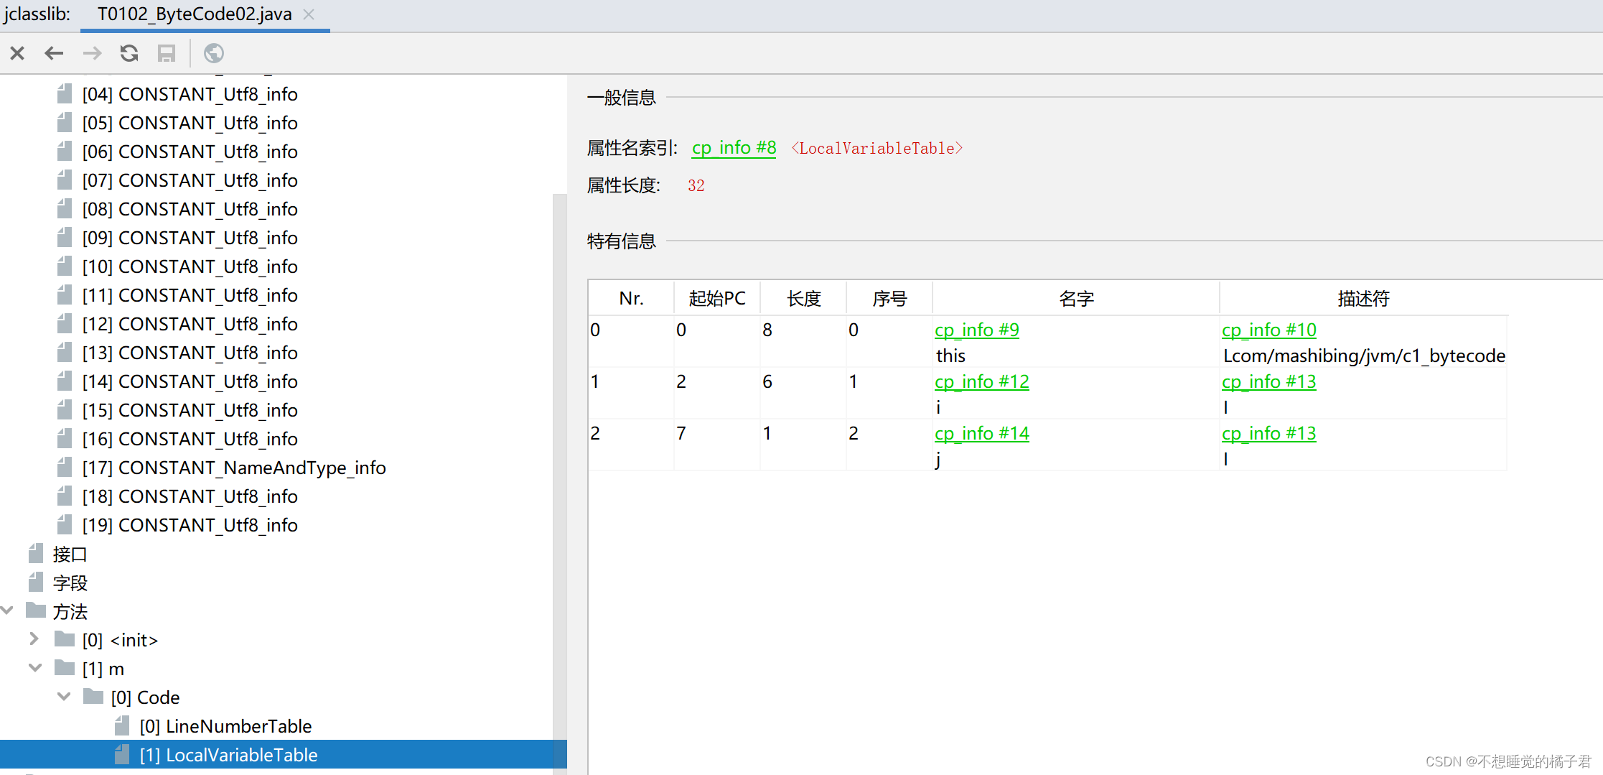
Task: Click the 'this' variable name cell
Action: pyautogui.click(x=950, y=356)
